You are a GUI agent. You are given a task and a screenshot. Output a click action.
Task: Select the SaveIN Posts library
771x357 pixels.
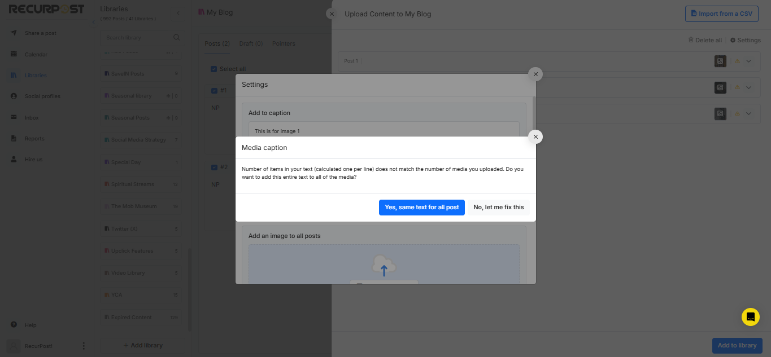point(141,74)
